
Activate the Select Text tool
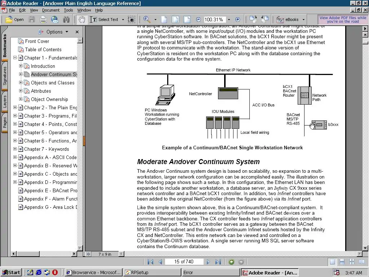coord(104,19)
